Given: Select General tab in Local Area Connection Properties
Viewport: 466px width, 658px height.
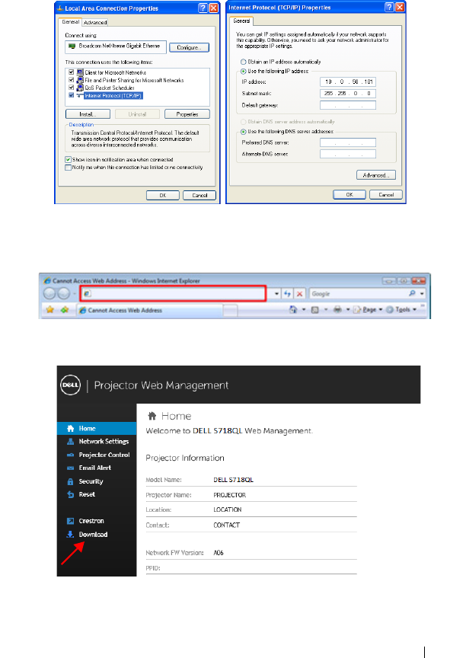Looking at the screenshot, I should 71,22.
